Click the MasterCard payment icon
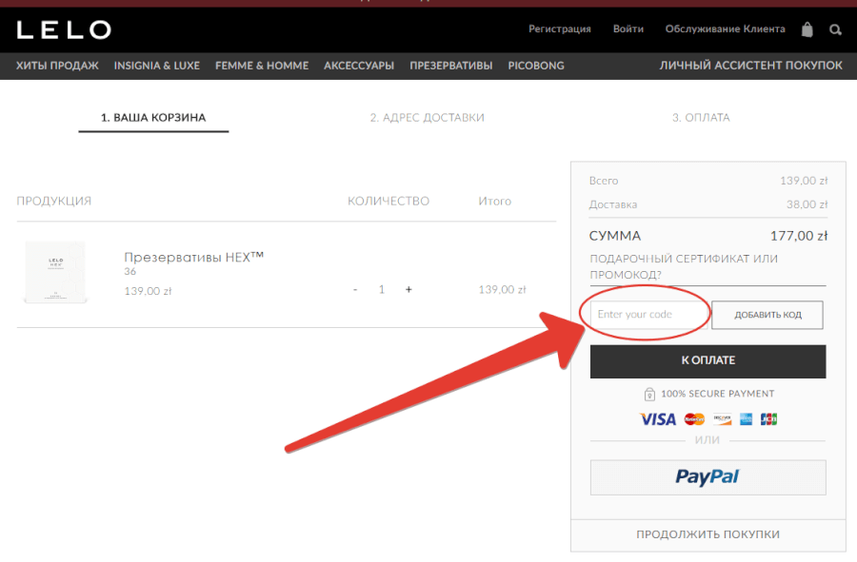Image resolution: width=857 pixels, height=562 pixels. click(695, 419)
